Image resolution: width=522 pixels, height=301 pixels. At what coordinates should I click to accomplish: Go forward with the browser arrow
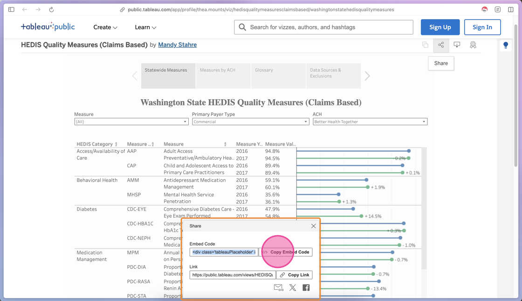pos(38,10)
